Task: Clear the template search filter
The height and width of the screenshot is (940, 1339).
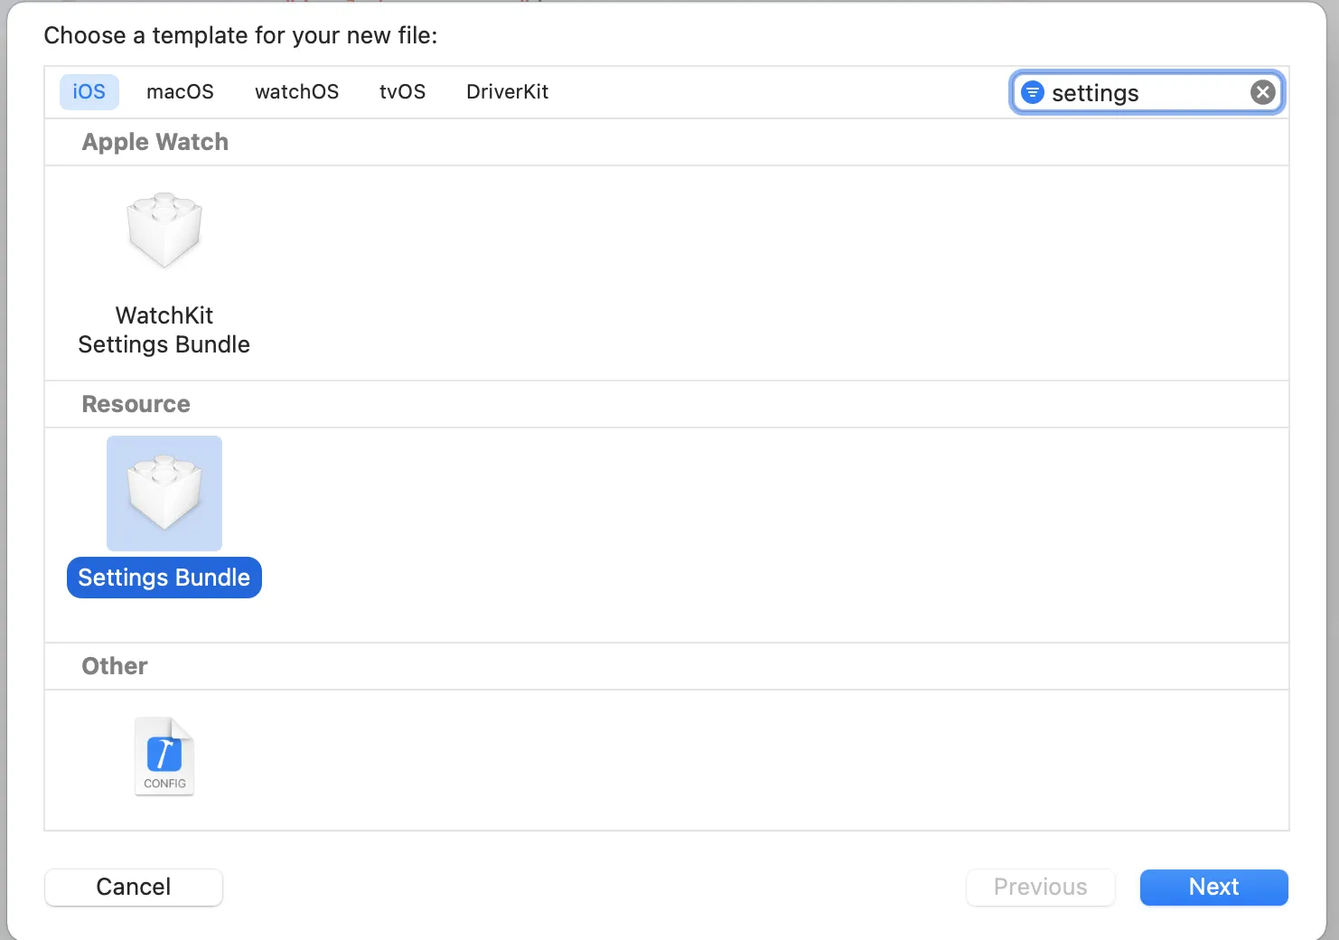Action: click(x=1262, y=92)
